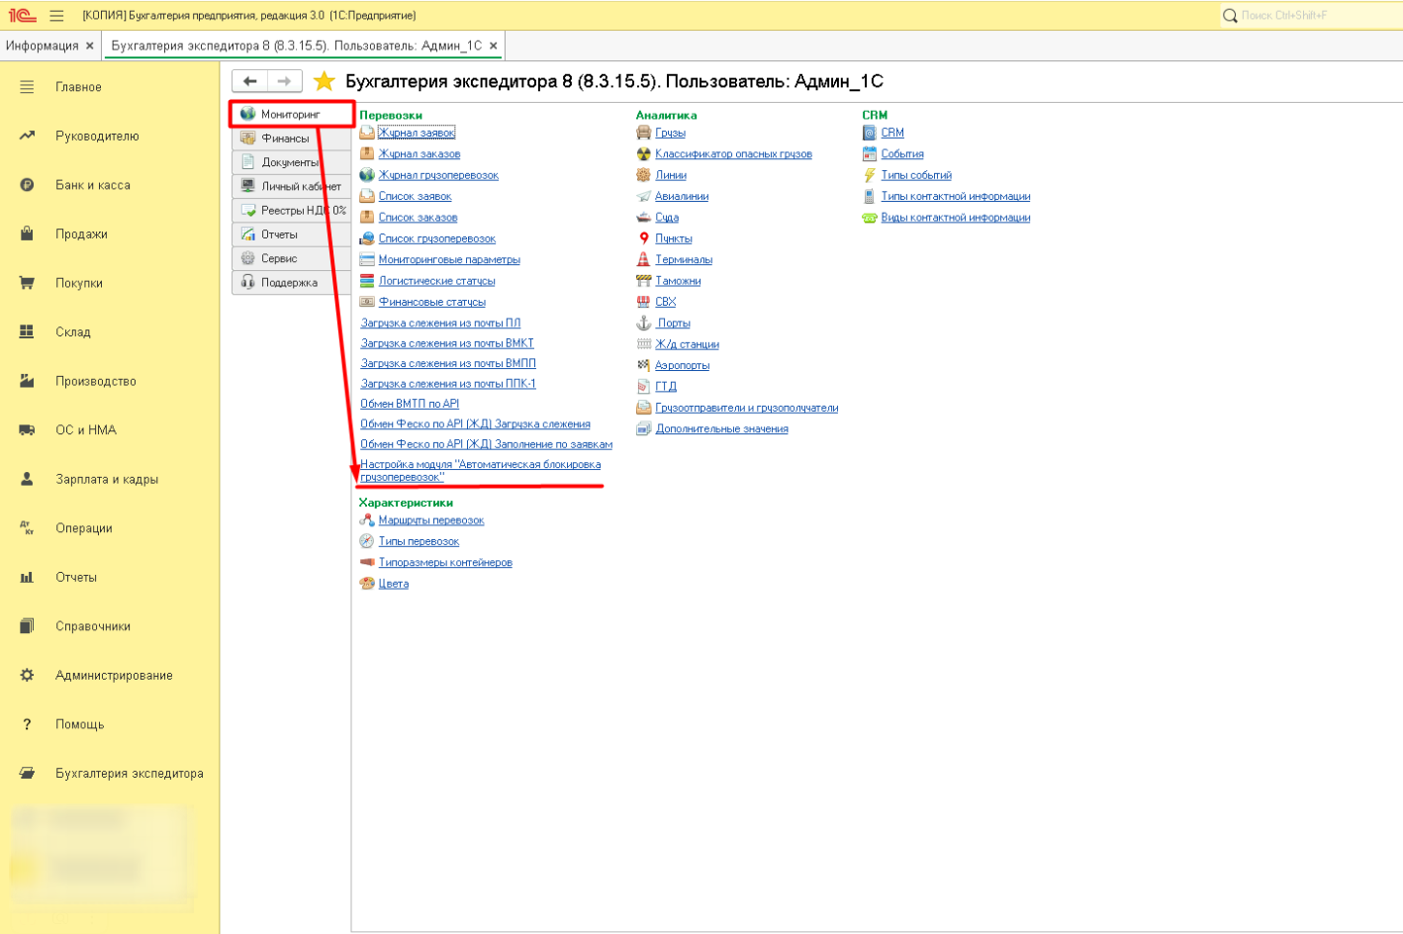Switch to the Информация tab
Viewport: 1403px width, 934px height.
tap(42, 46)
